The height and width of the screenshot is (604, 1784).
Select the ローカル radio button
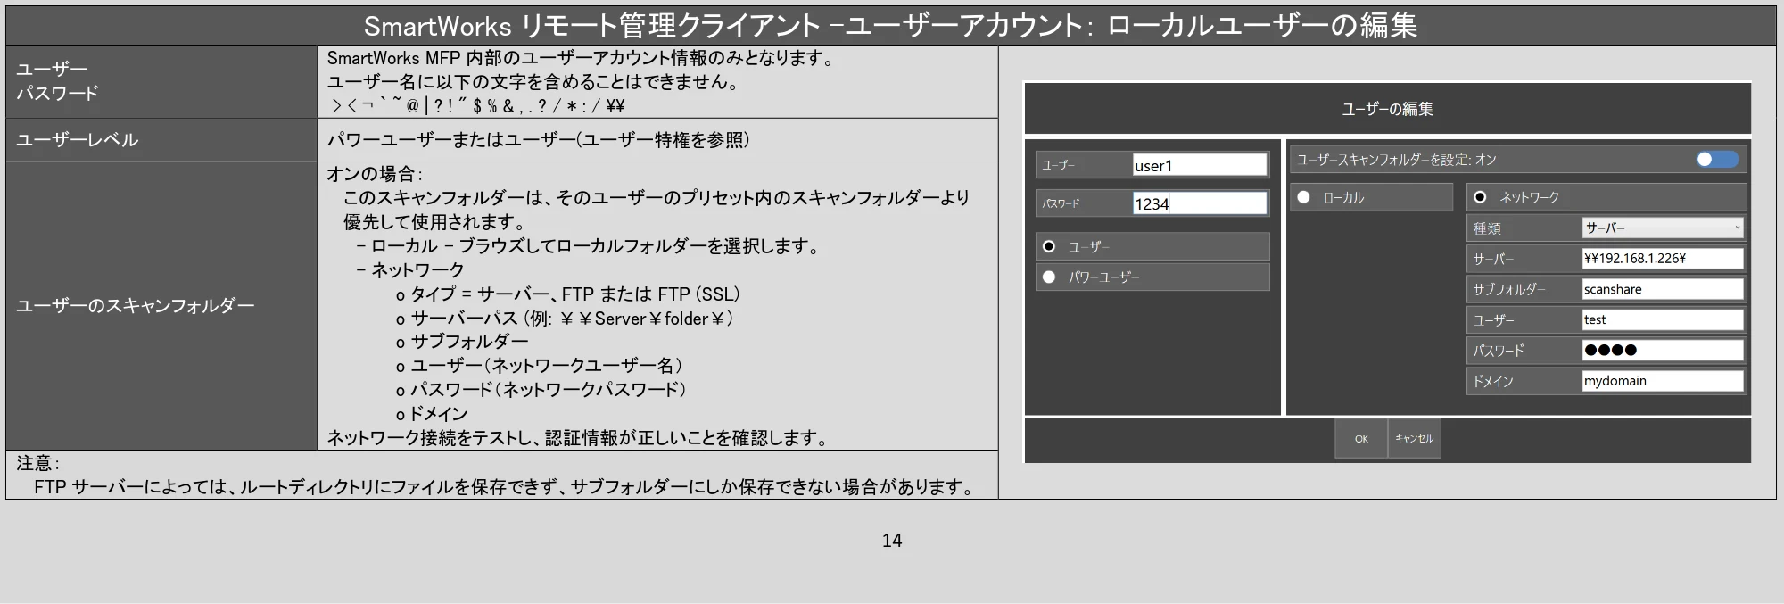point(1303,197)
